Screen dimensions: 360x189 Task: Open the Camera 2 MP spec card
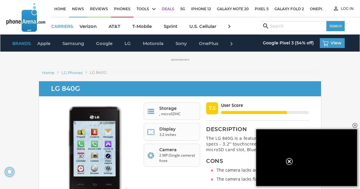click(172, 155)
